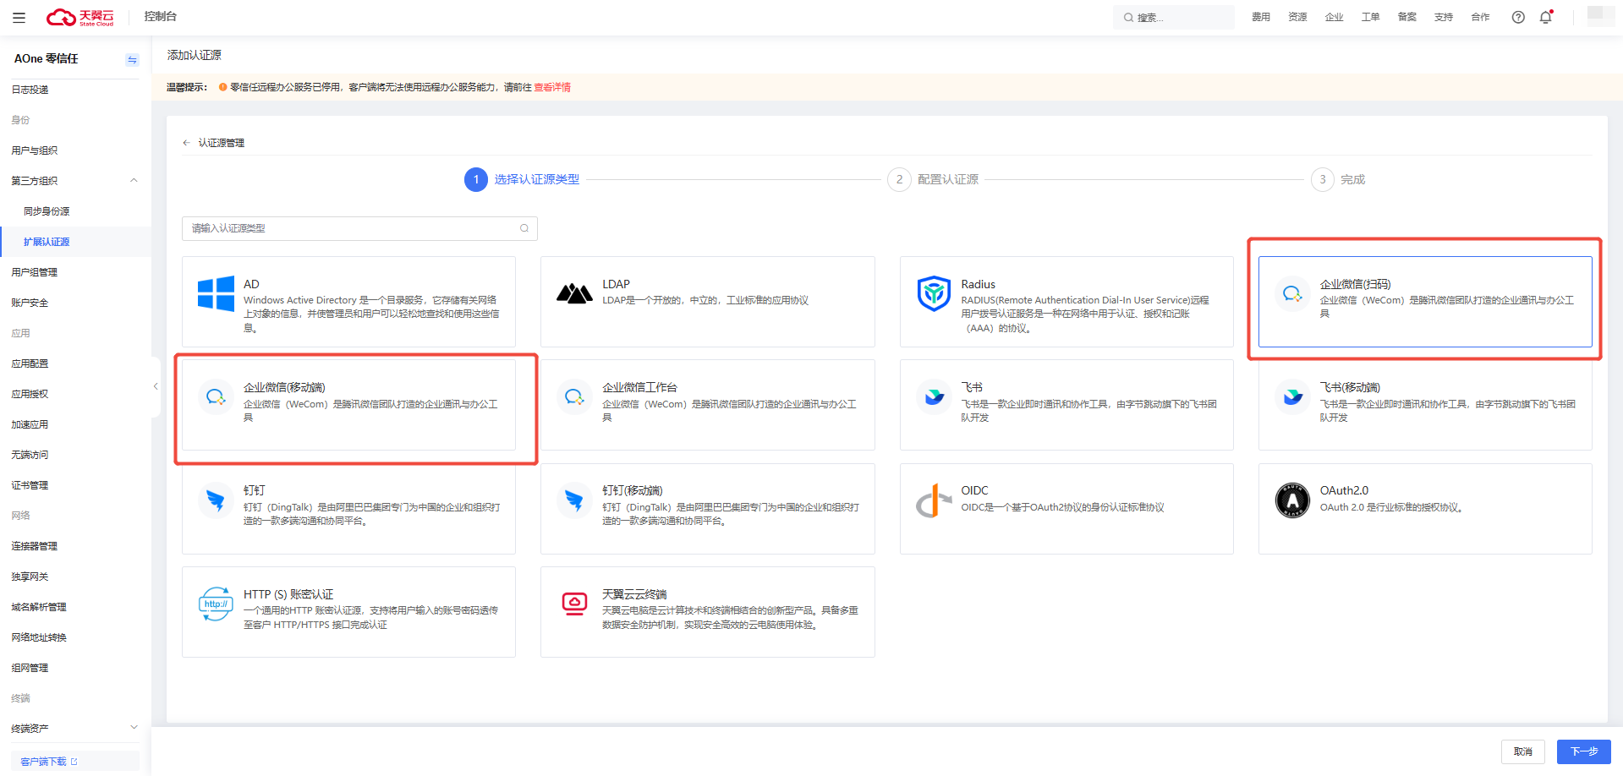Select the HTTP(S) 账密认证 icon
Viewport: 1623px width, 776px height.
click(216, 604)
